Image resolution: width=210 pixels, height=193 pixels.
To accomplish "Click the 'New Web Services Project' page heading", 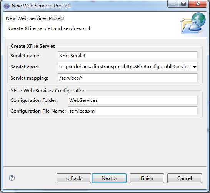I will [35, 18].
